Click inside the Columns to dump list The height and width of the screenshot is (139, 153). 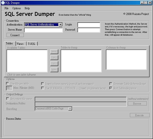click(x=126, y=60)
